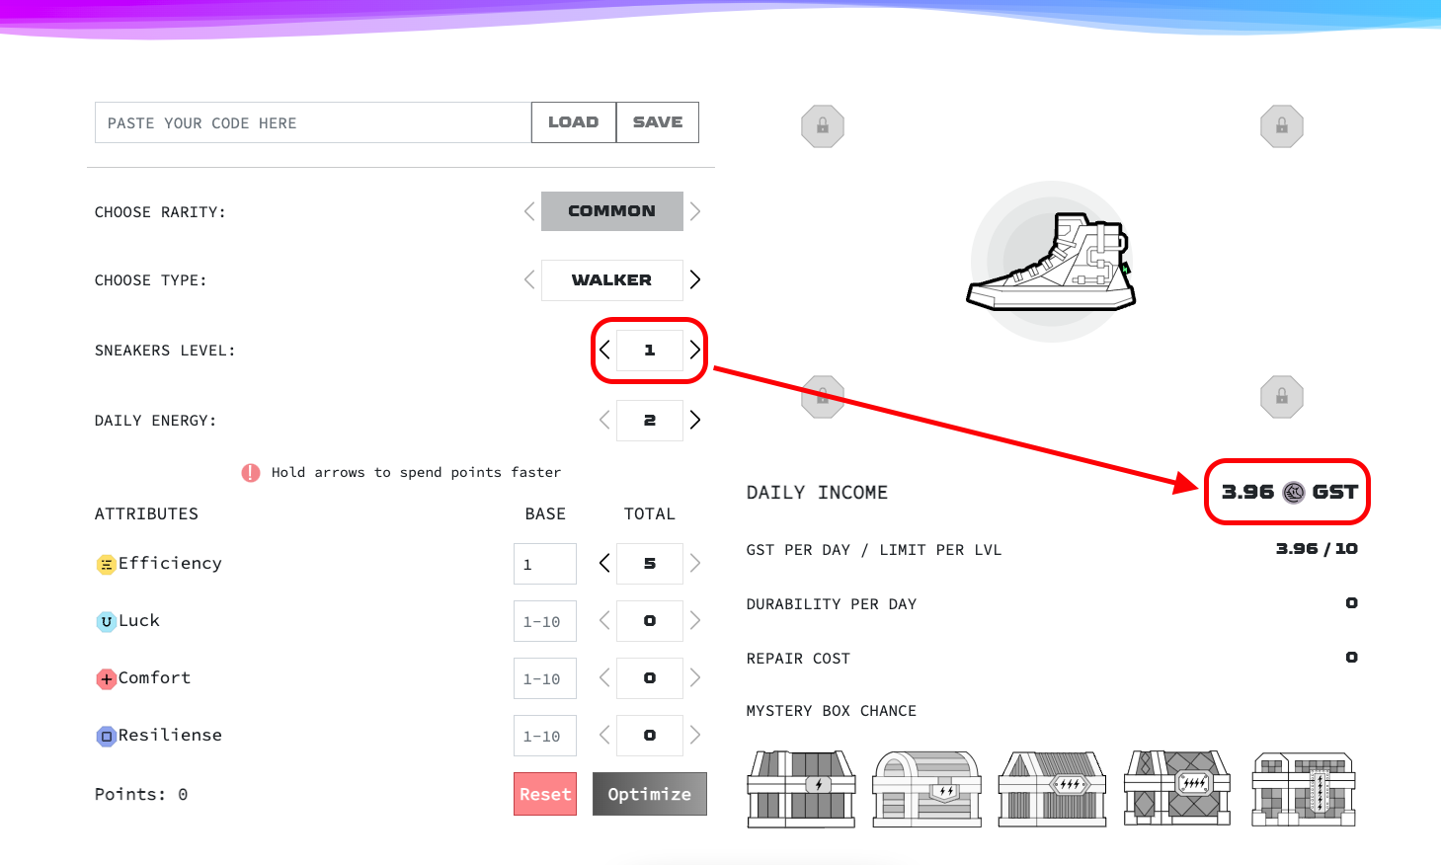Click the Walker type box
1441x865 pixels.
(x=612, y=279)
